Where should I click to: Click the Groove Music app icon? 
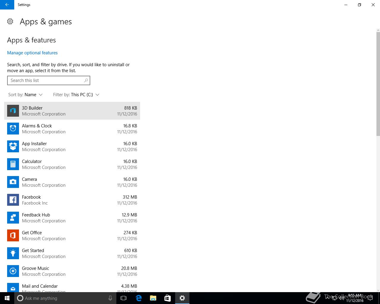pos(13,271)
